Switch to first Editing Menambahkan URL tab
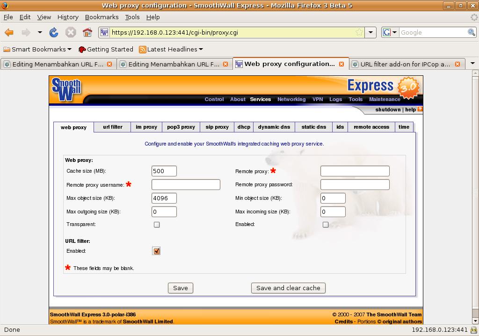Viewport: 479px width, 336px height. [58, 64]
